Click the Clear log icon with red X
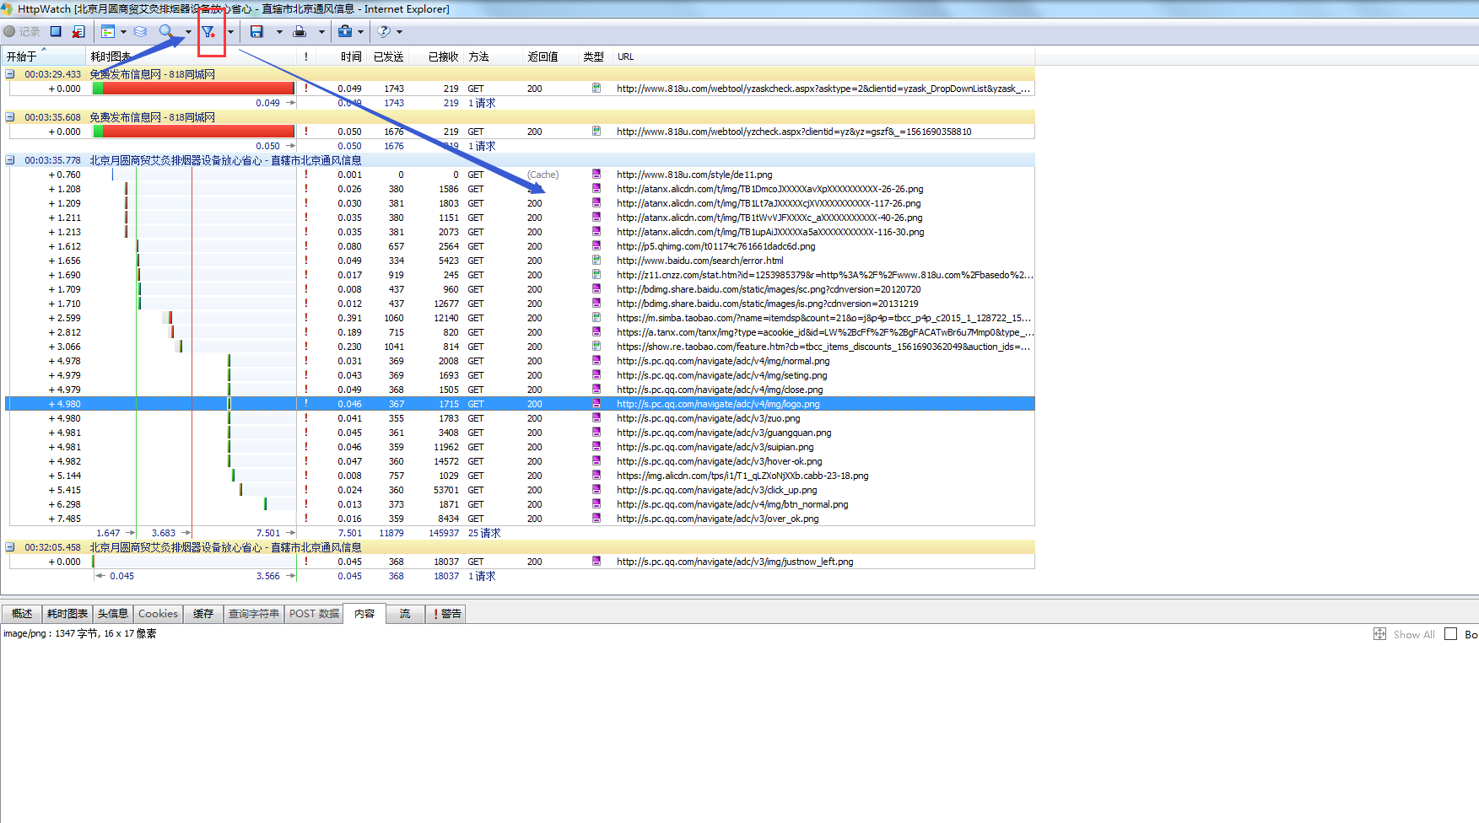 coord(78,31)
